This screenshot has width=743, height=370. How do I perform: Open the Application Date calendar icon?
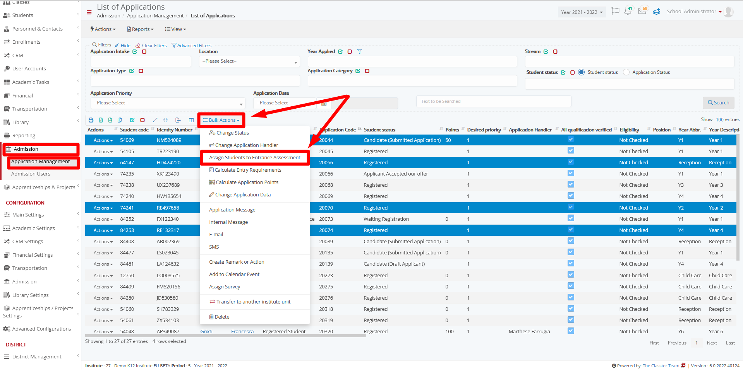324,103
